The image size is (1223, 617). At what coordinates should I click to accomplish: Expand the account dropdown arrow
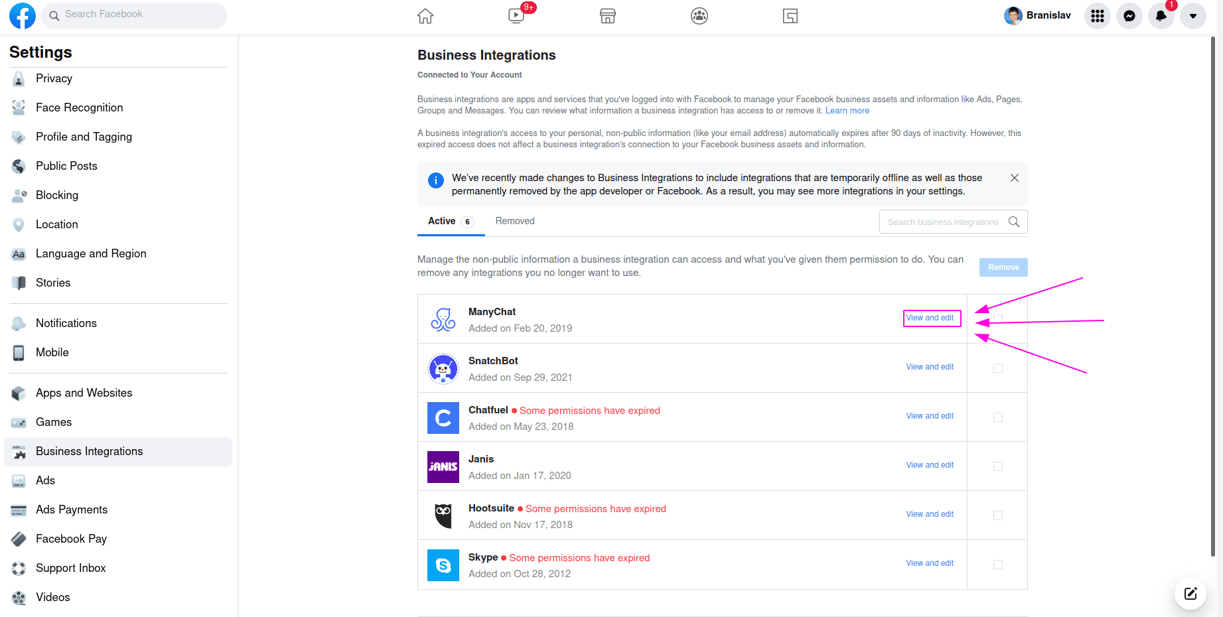click(1193, 16)
